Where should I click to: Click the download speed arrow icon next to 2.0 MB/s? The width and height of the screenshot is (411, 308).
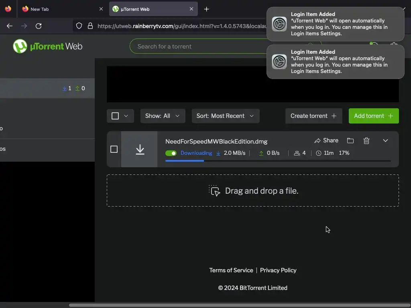pyautogui.click(x=218, y=153)
